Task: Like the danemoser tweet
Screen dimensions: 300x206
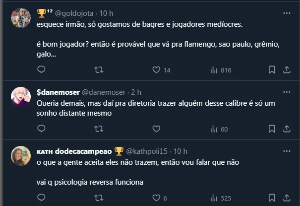Action: 156,129
